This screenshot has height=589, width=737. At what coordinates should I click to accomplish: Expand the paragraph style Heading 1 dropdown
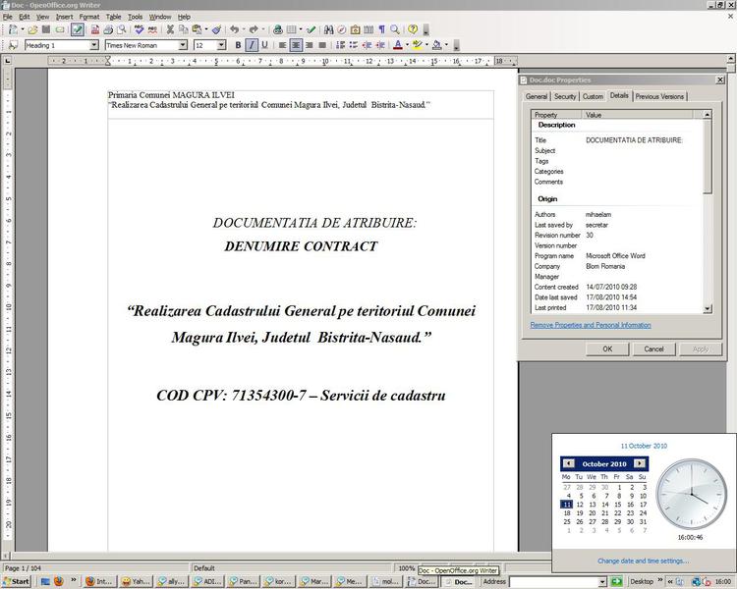[x=94, y=45]
